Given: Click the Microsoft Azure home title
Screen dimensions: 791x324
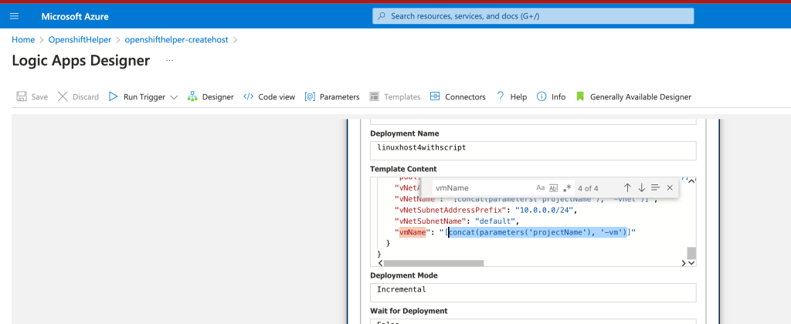Looking at the screenshot, I should point(75,17).
